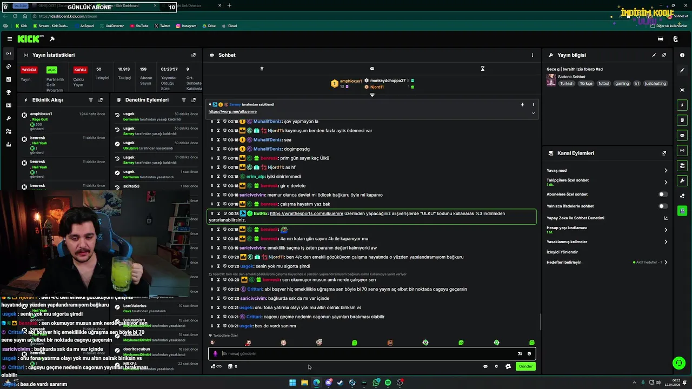692x389 pixels.
Task: Open chat settings gear below message box
Action: 496,366
